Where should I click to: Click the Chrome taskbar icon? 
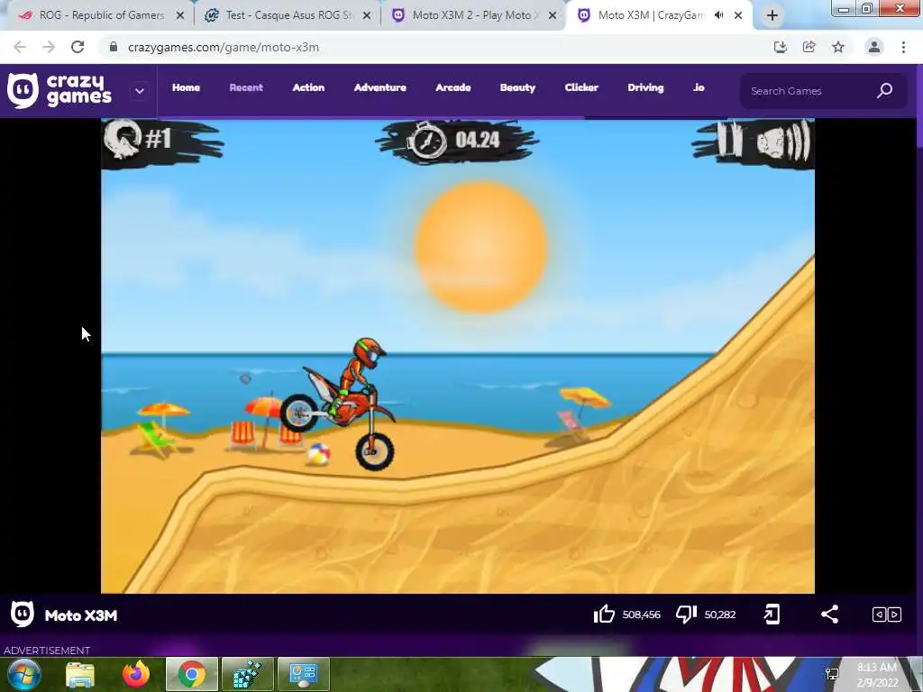tap(192, 674)
